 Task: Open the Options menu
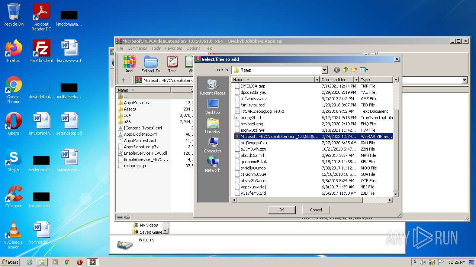click(x=193, y=48)
